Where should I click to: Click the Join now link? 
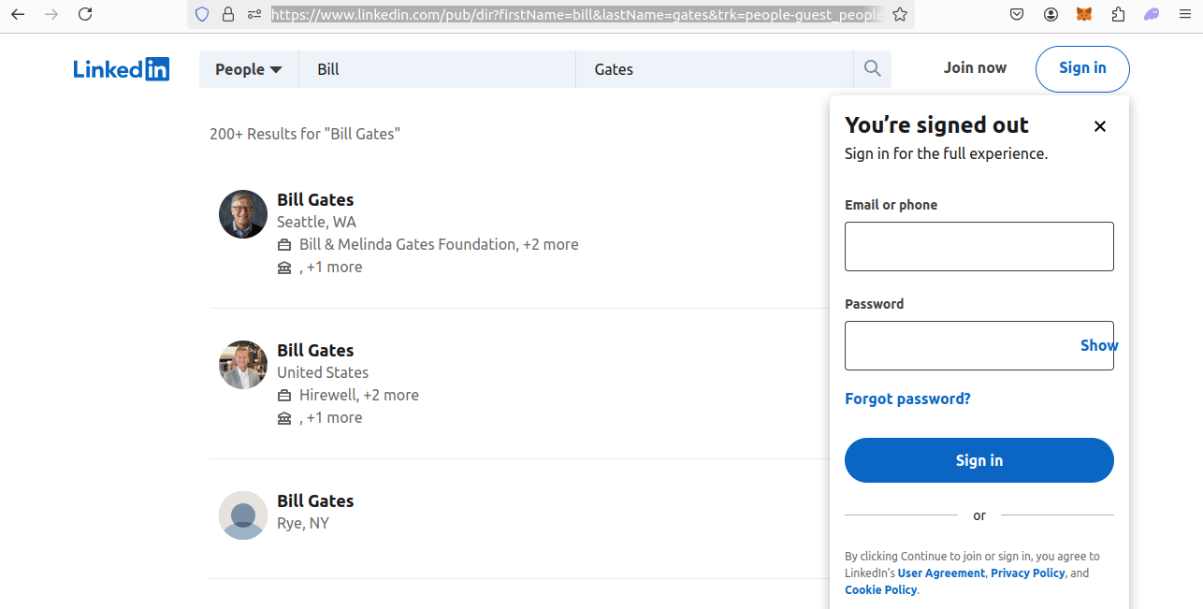pyautogui.click(x=975, y=67)
